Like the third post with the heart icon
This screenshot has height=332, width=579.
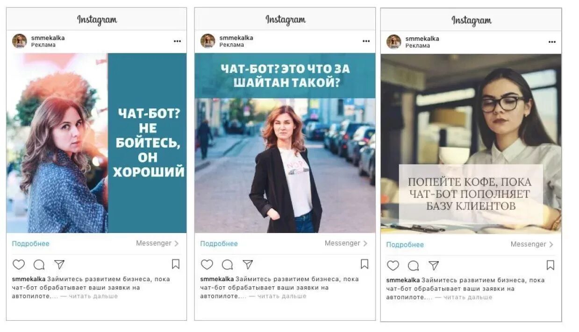pos(393,265)
